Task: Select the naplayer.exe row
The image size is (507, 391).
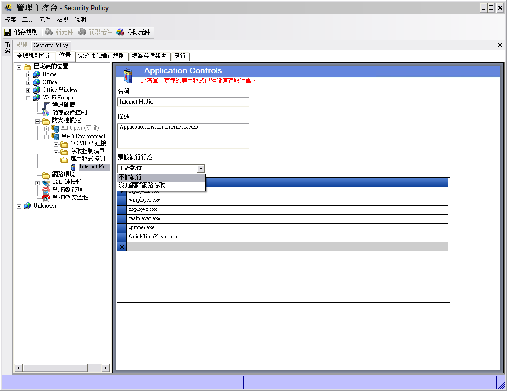Action: pyautogui.click(x=283, y=209)
